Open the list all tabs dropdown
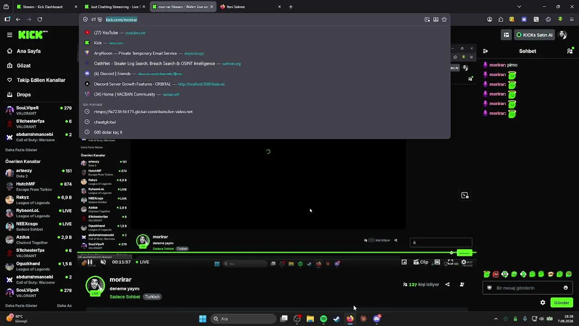 [519, 7]
